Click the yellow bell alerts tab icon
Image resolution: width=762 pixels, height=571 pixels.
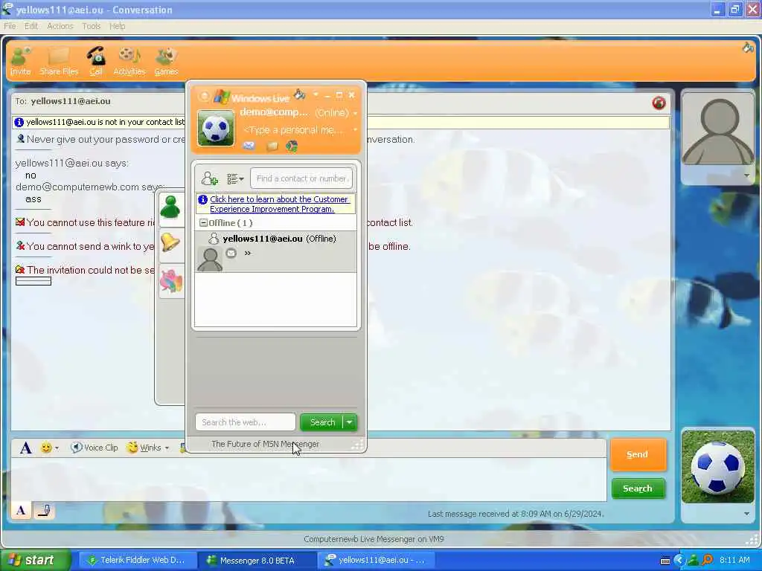coord(170,242)
